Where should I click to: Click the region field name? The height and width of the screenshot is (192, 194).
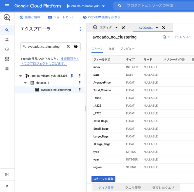click(97, 167)
